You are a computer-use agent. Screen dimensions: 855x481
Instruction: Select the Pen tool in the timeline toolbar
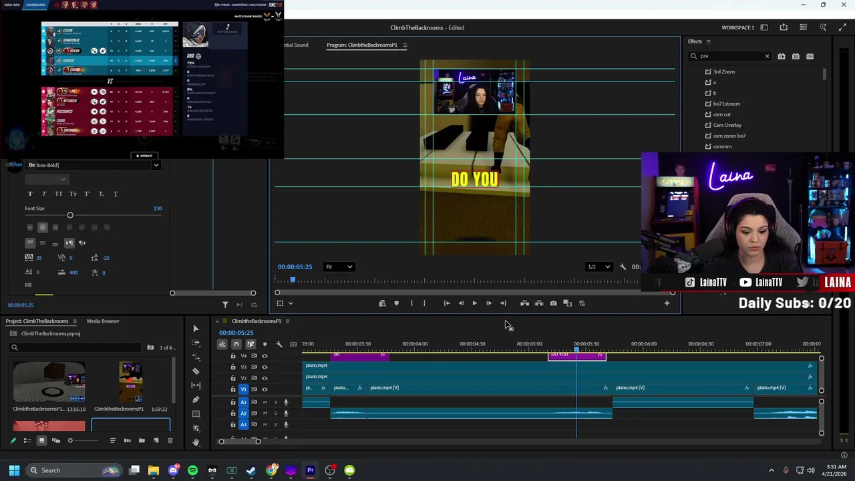point(196,399)
